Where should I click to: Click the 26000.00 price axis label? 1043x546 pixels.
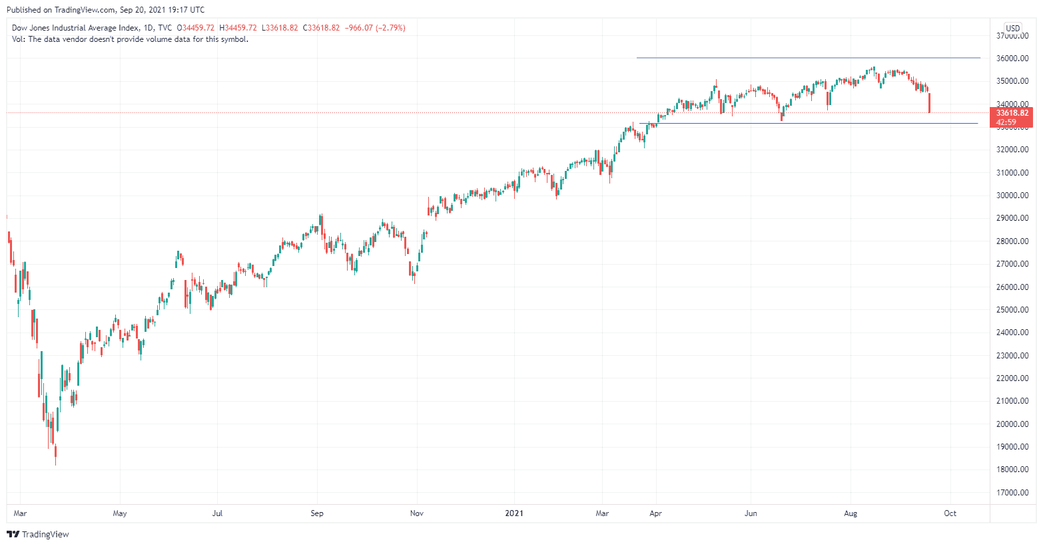tap(1012, 287)
